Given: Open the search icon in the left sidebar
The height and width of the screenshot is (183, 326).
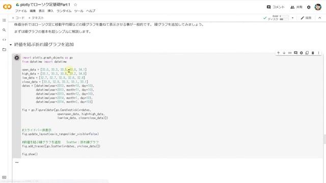Looking at the screenshot, I should [x=4, y=30].
